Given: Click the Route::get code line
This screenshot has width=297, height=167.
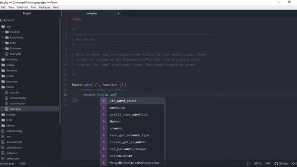Looking at the screenshot, I should [99, 84].
